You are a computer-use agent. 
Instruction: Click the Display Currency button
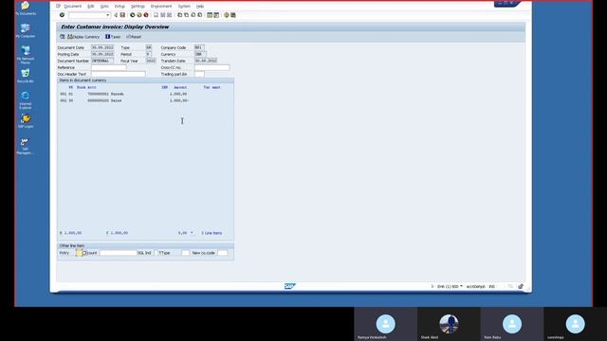pos(83,37)
